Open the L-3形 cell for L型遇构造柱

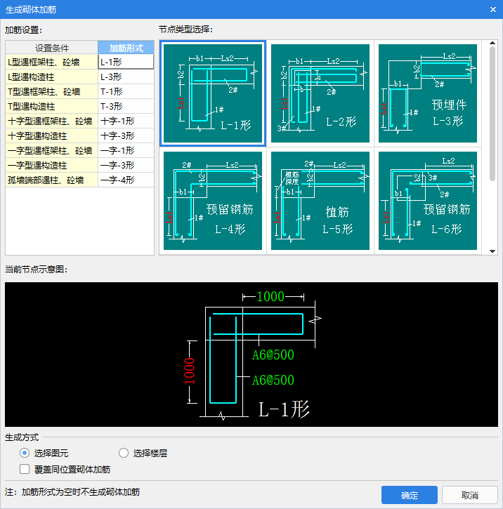point(126,77)
